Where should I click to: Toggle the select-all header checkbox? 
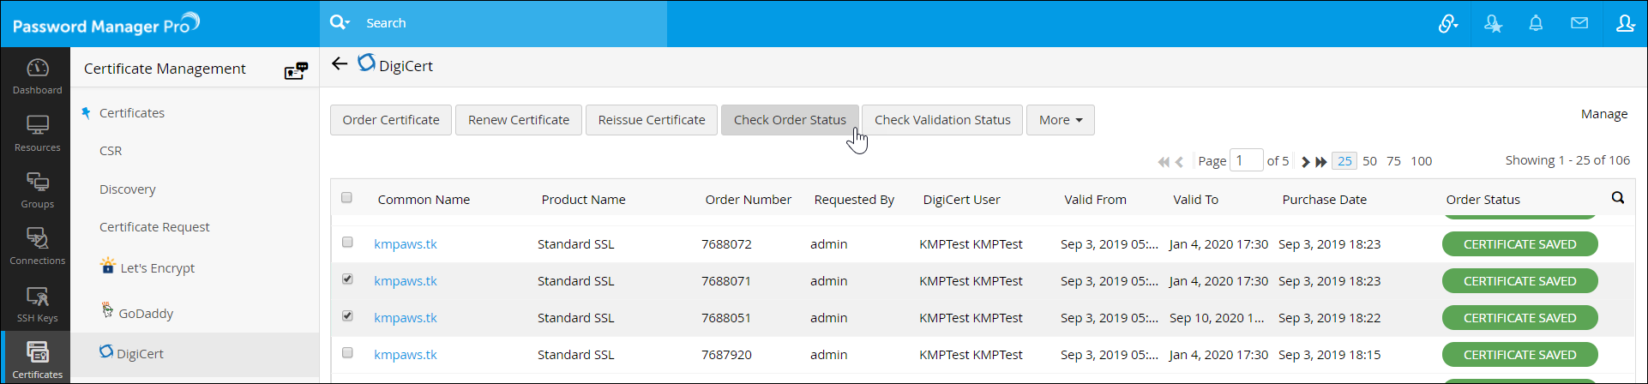coord(346,198)
